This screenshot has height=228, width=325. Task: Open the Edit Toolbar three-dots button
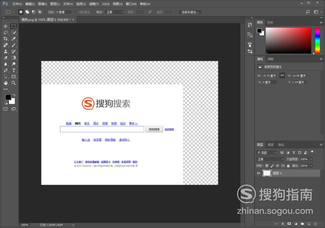[x=5, y=89]
